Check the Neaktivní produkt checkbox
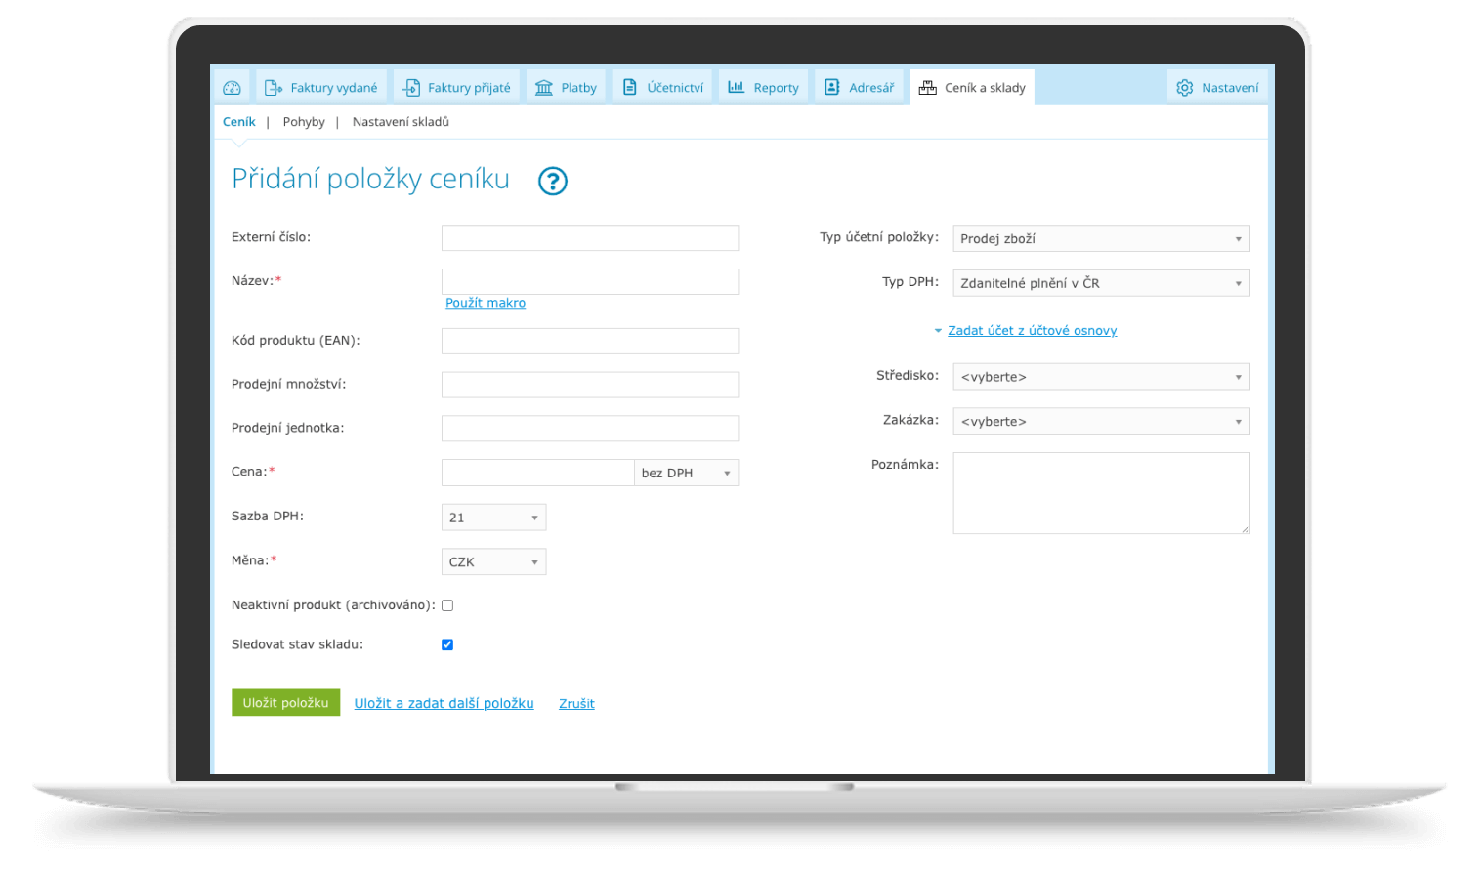The width and height of the screenshot is (1481, 870). pyautogui.click(x=447, y=605)
